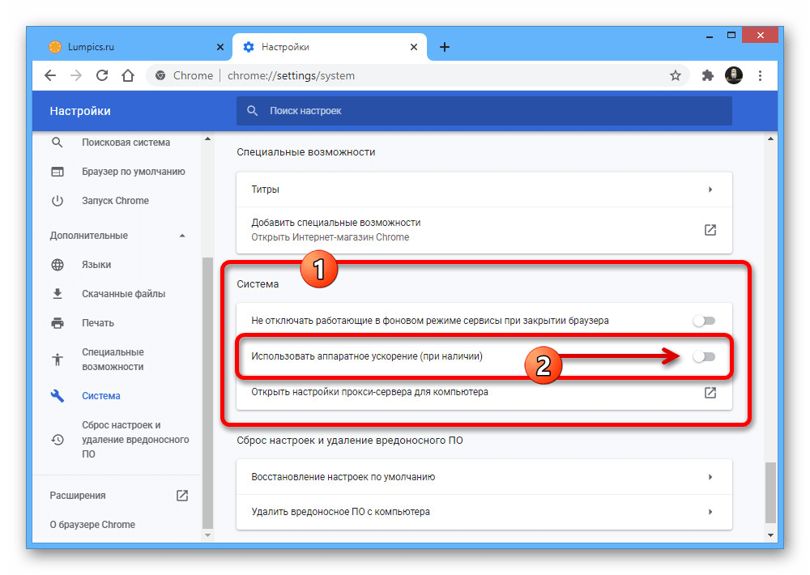The width and height of the screenshot is (810, 575).
Task: Click the browser window icon for Браузер по умолчанию
Action: click(58, 172)
